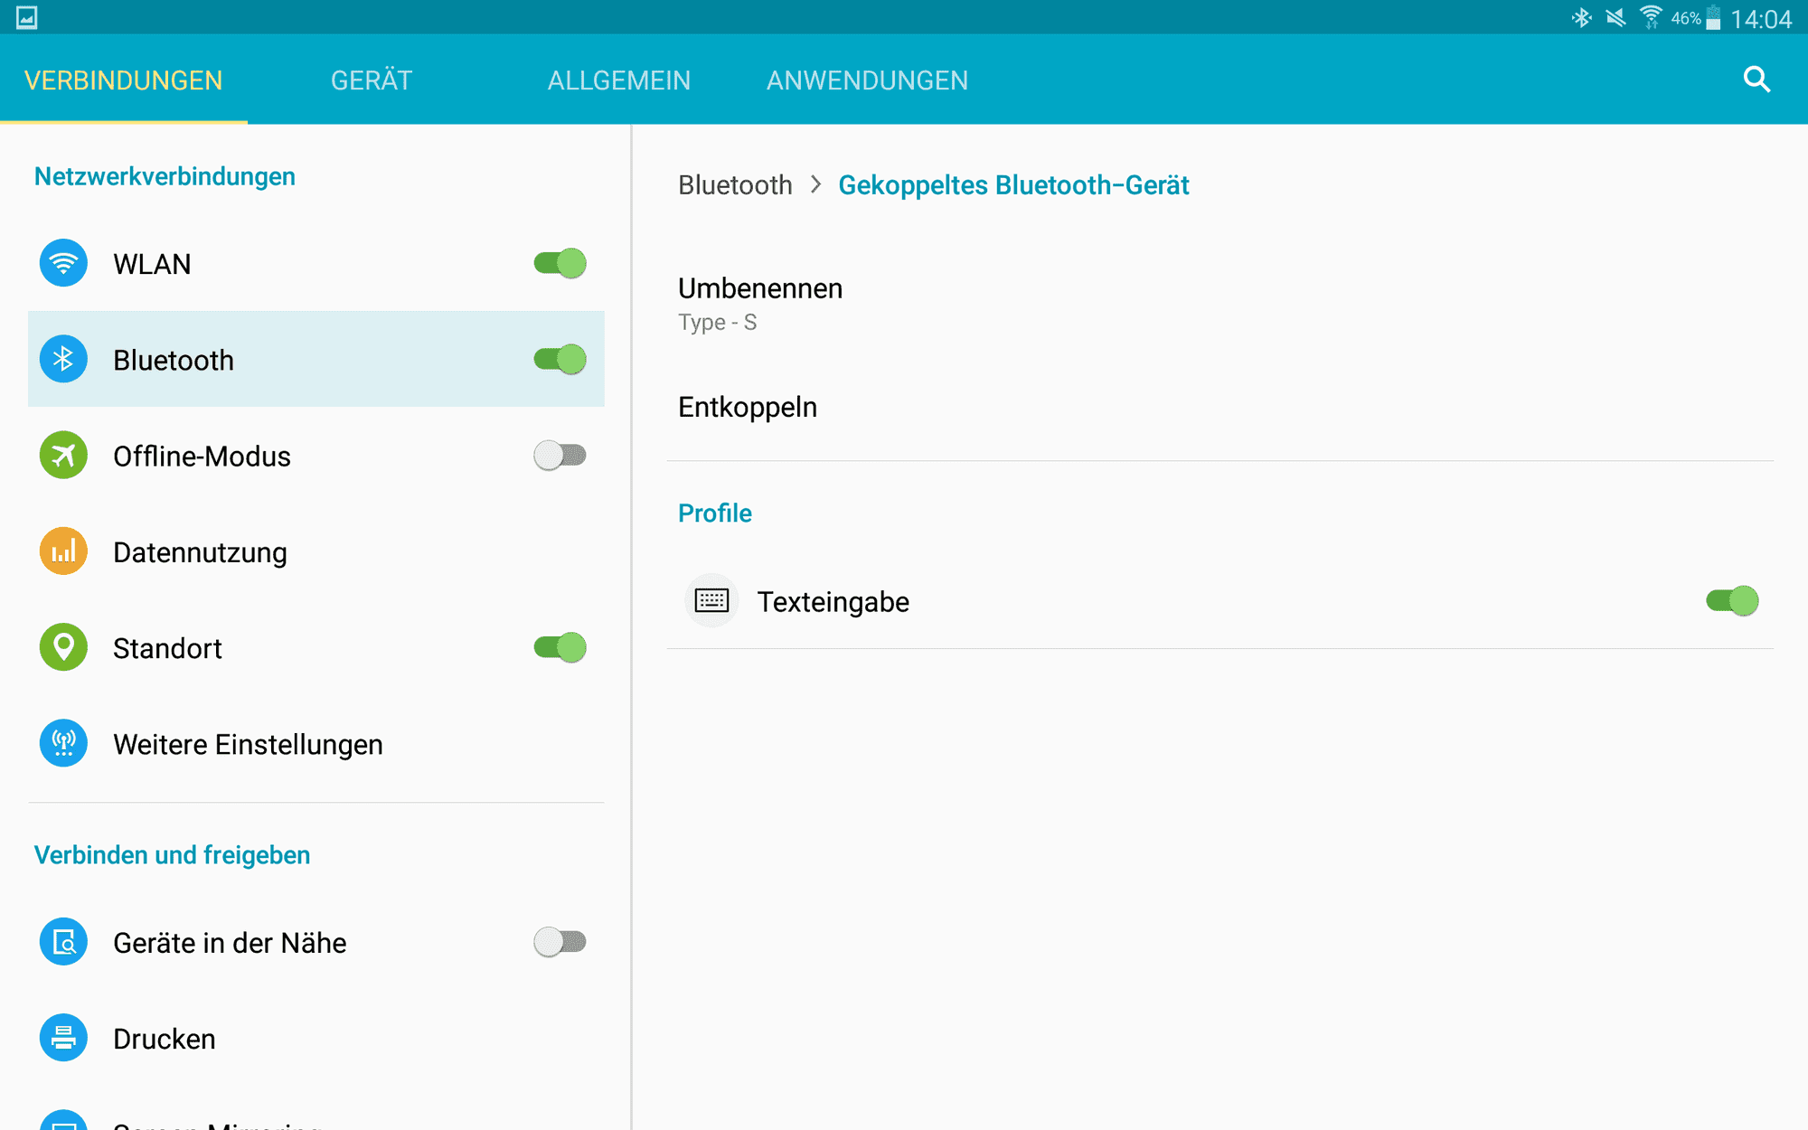1808x1130 pixels.
Task: Go back via Bluetooth breadcrumb
Action: coord(735,185)
